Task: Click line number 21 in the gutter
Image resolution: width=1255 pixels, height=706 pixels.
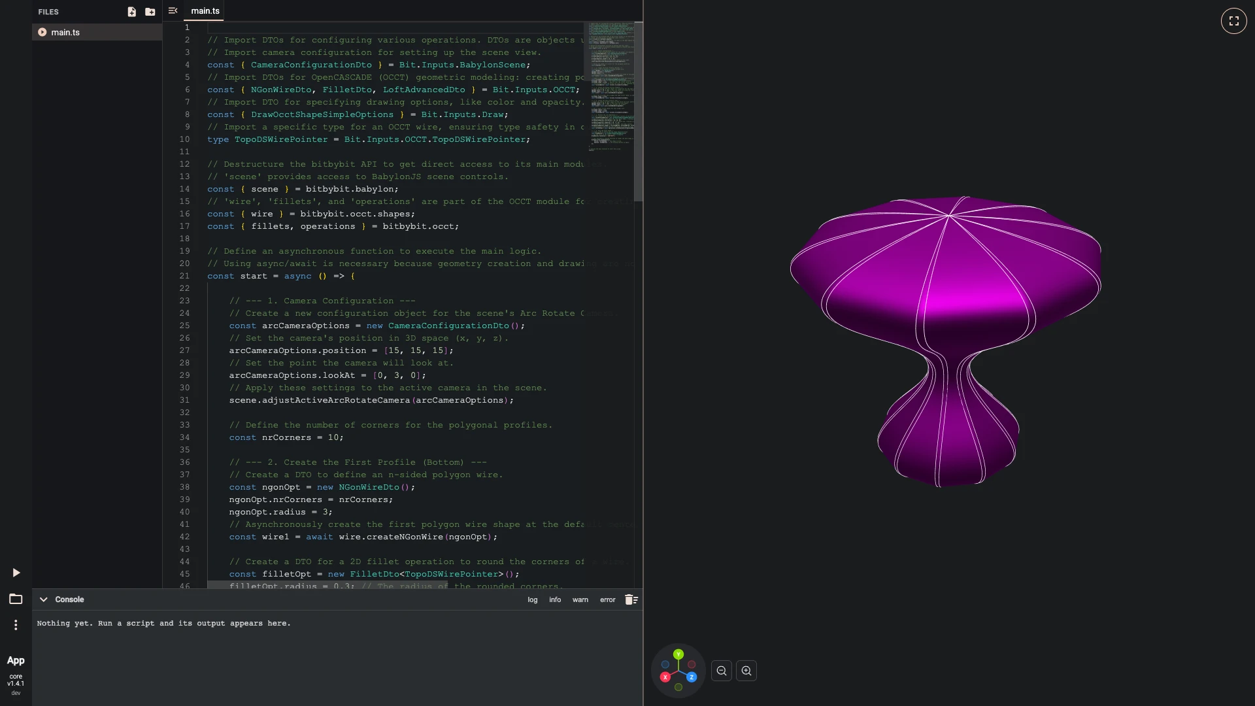Action: click(x=184, y=276)
